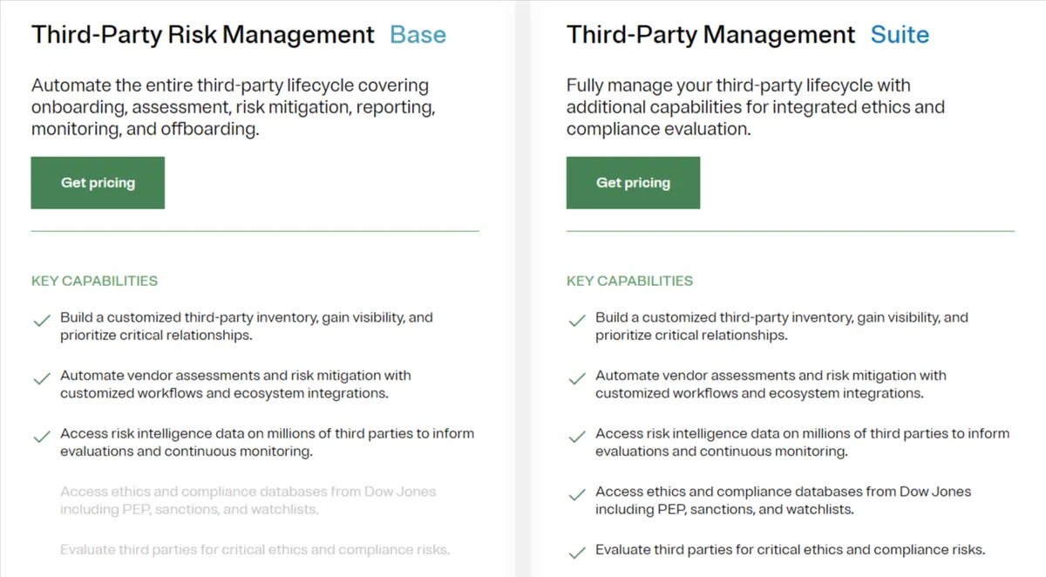The height and width of the screenshot is (577, 1046).
Task: Click KEY CAPABILITIES label in the Base card
Action: coord(94,281)
